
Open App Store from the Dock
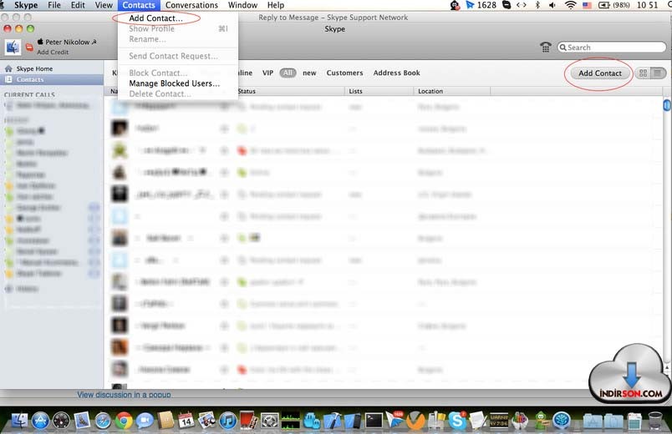pos(40,421)
